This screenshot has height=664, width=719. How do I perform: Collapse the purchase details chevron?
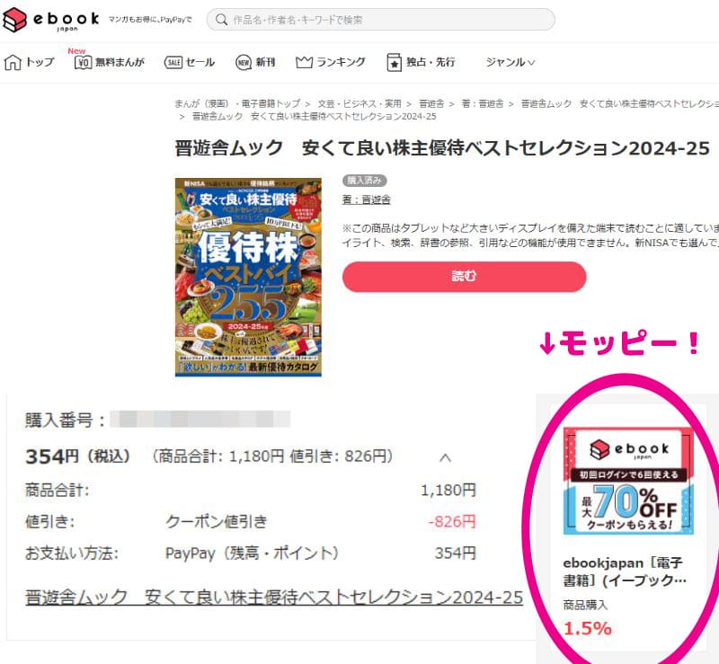[x=445, y=457]
